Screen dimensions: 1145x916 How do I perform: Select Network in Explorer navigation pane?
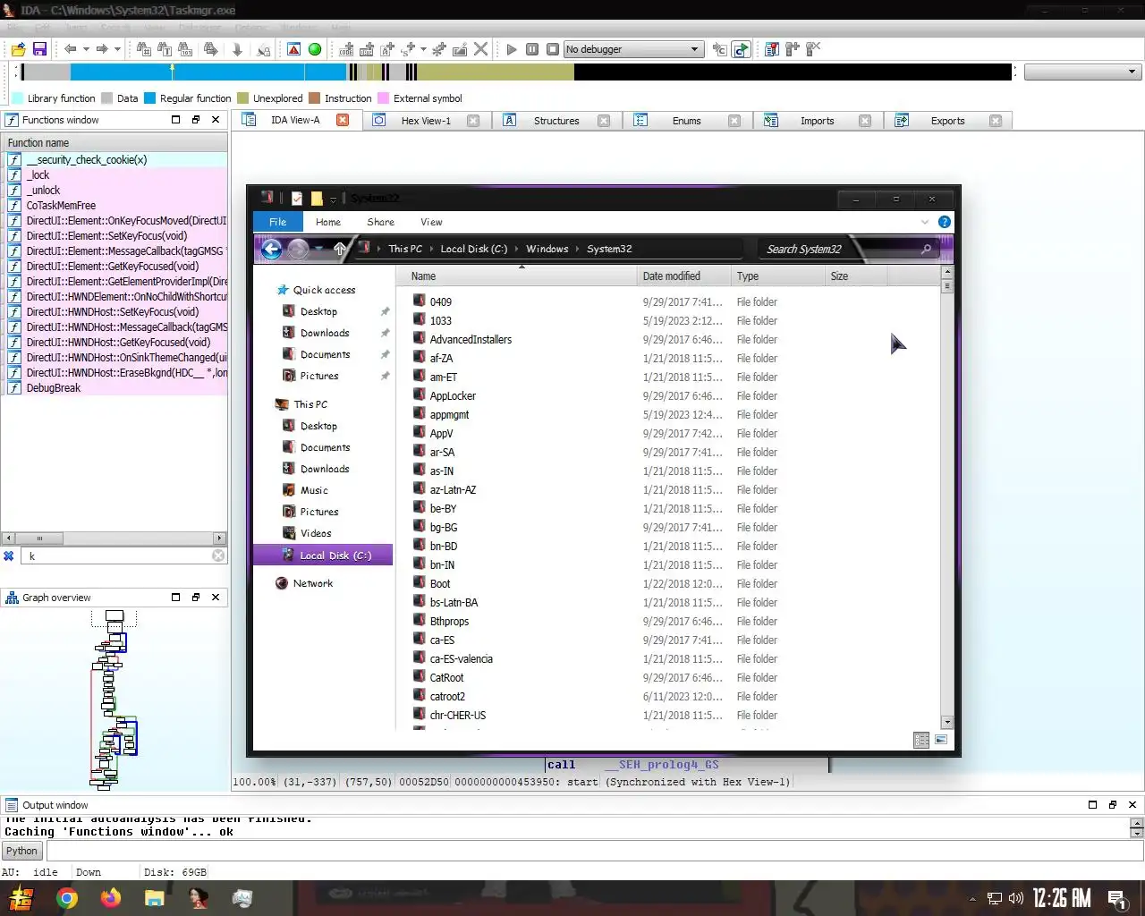[x=313, y=583]
